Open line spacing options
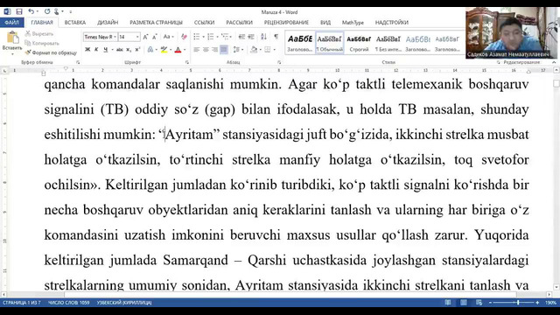The height and width of the screenshot is (315, 560). tap(236, 50)
